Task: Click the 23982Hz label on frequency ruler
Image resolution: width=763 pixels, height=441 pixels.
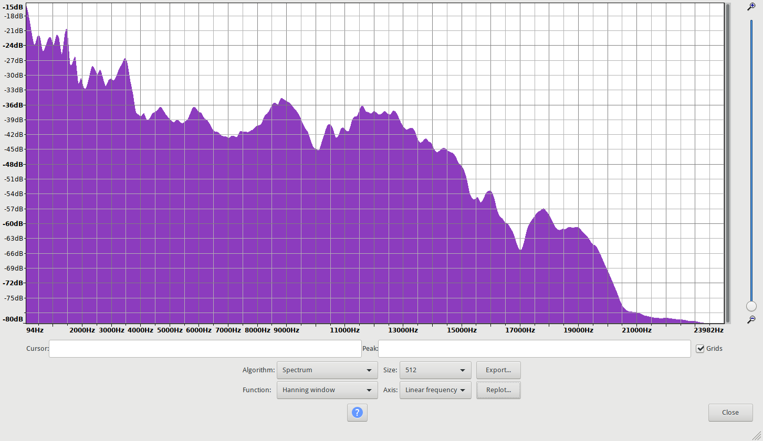Action: [x=708, y=330]
